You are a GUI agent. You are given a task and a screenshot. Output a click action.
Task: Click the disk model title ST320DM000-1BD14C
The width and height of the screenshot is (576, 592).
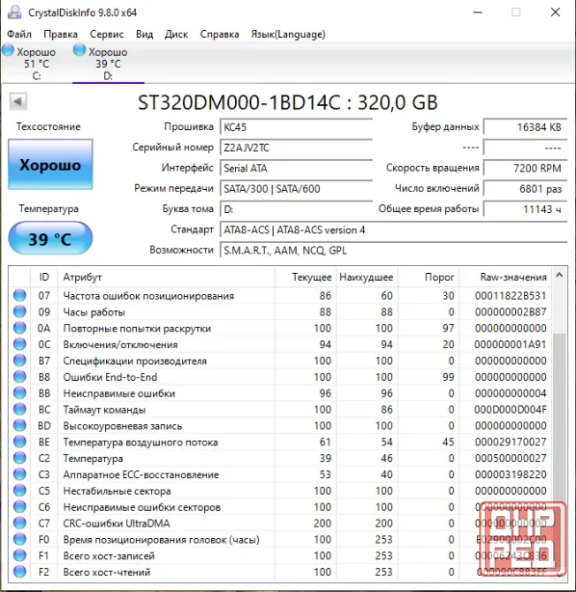(239, 102)
